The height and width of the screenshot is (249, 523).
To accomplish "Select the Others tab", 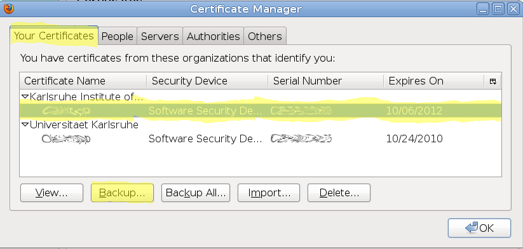I will (x=265, y=36).
